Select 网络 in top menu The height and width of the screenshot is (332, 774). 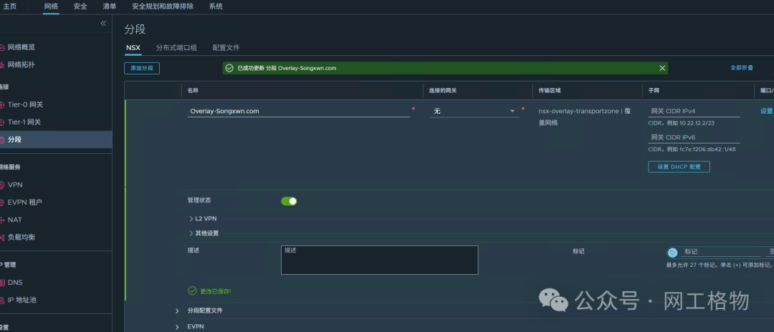point(51,6)
